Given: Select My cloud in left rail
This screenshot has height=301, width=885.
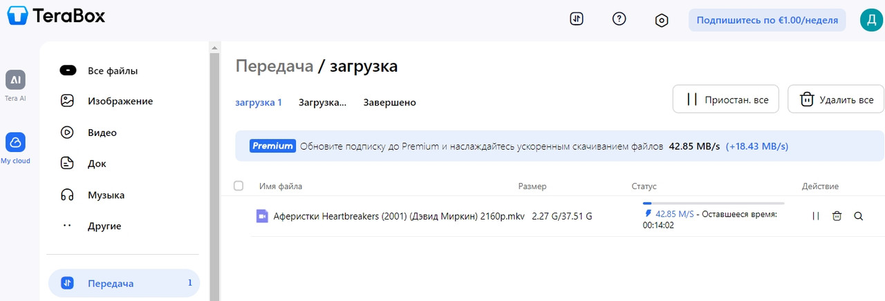Looking at the screenshot, I should point(15,148).
